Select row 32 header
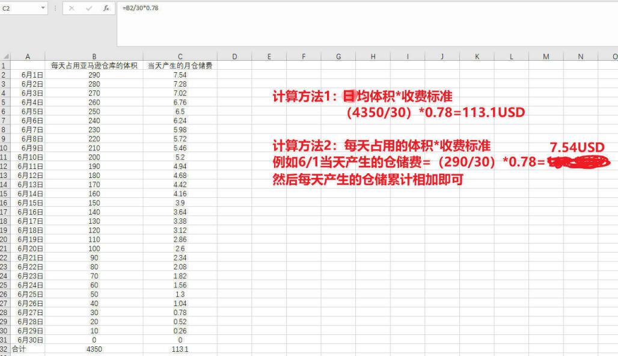 pyautogui.click(x=5, y=349)
